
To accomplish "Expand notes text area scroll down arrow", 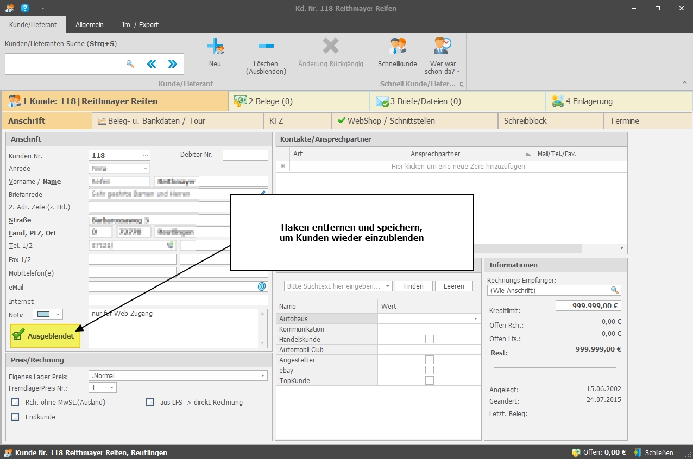I will point(263,343).
